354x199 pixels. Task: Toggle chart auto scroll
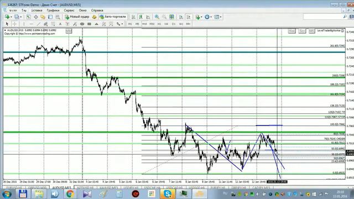pyautogui.click(x=181, y=17)
